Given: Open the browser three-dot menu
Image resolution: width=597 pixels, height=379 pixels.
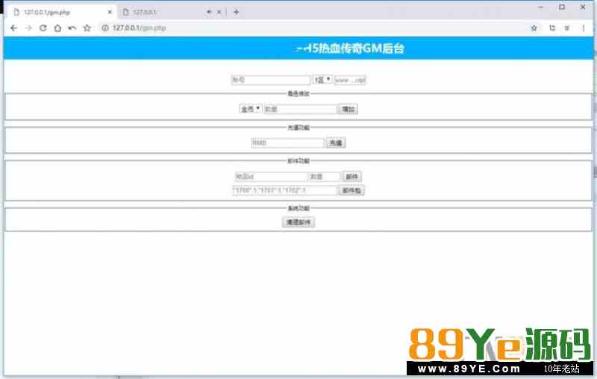Looking at the screenshot, I should click(584, 28).
